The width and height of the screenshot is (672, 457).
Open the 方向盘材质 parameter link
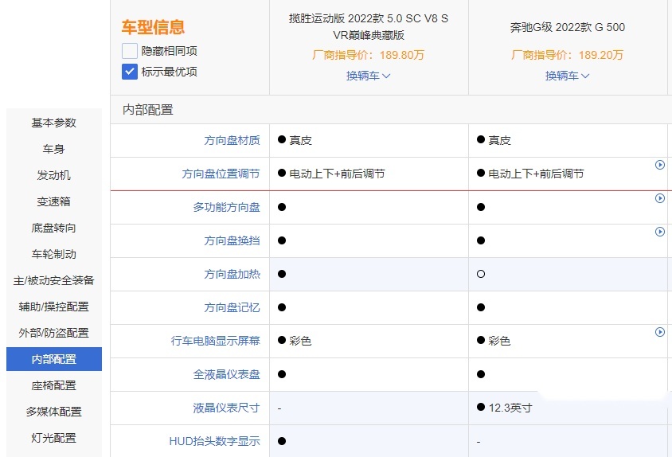point(232,140)
